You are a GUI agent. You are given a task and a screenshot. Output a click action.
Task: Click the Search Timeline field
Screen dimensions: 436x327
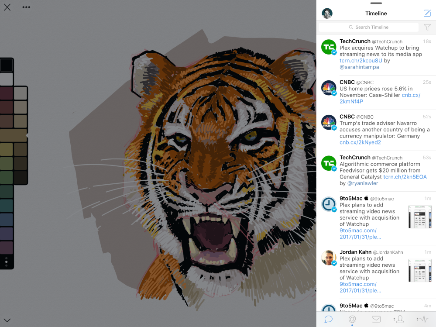tap(368, 27)
